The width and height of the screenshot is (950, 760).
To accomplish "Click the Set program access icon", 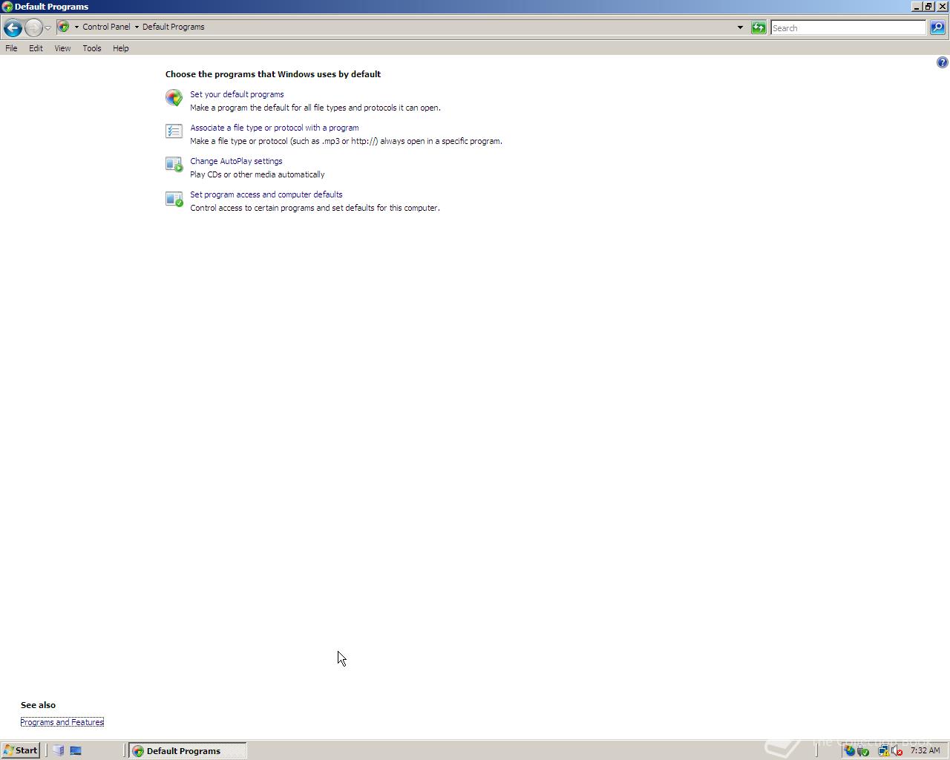I will [x=174, y=199].
